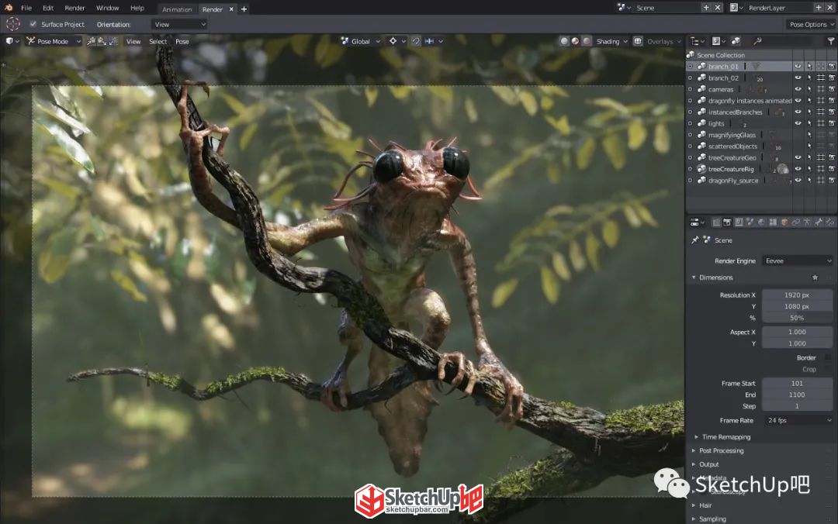Open the viewport Pose menu
Viewport: 838px width, 524px height.
(182, 41)
